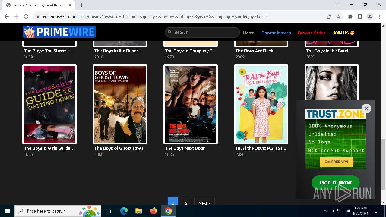
Task: Open the Windows Start menu
Action: tap(7, 211)
